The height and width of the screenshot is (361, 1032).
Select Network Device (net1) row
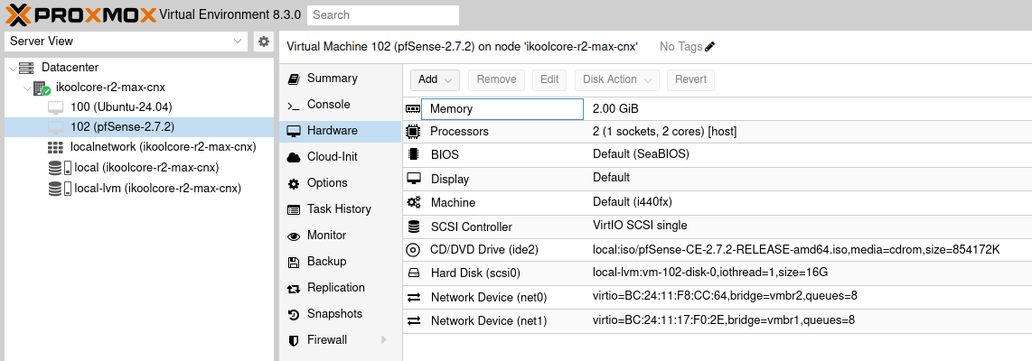click(x=718, y=321)
